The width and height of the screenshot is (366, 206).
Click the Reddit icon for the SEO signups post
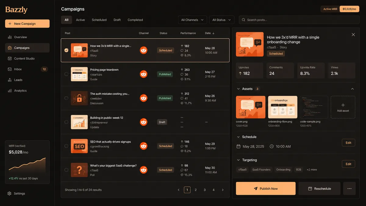[143, 146]
